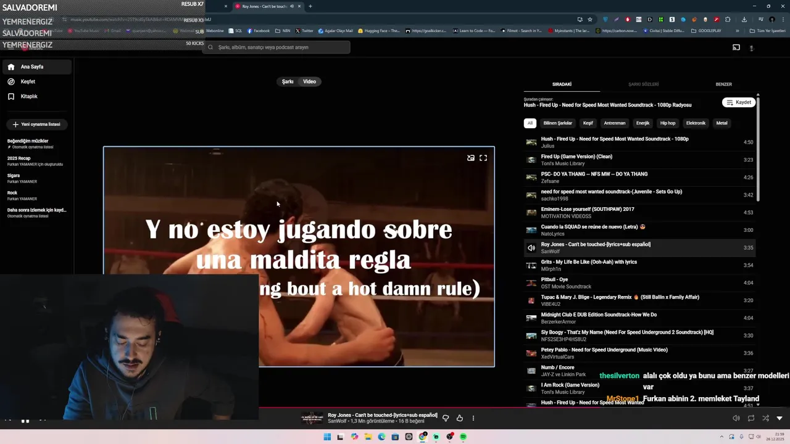Click the queue panel scrollbar
This screenshot has width=790, height=444.
tap(758, 148)
